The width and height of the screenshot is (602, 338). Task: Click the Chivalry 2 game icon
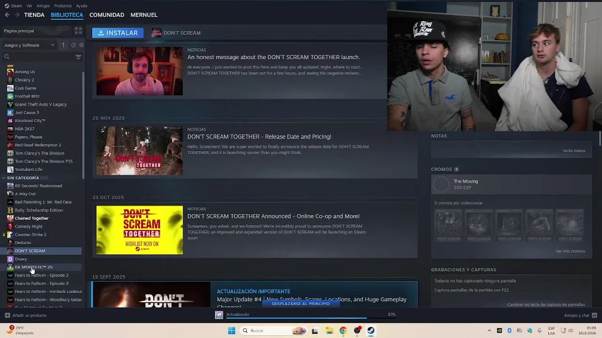click(10, 80)
